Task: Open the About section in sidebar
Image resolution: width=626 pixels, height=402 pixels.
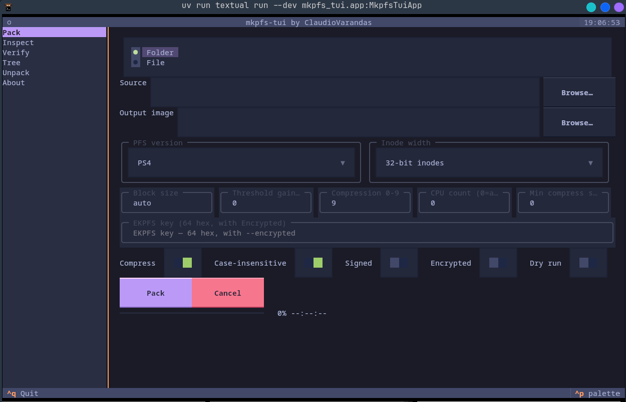Action: tap(54, 83)
